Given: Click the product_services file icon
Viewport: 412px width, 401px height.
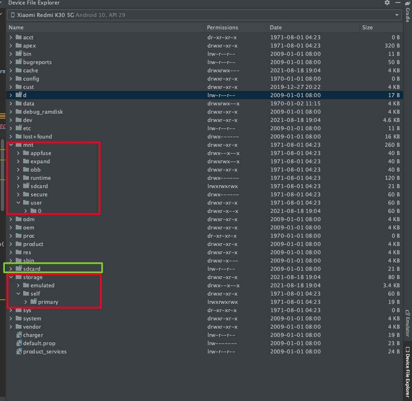Looking at the screenshot, I should [19, 351].
